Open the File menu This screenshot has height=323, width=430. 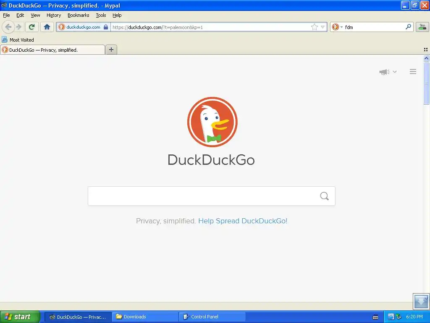(x=6, y=15)
